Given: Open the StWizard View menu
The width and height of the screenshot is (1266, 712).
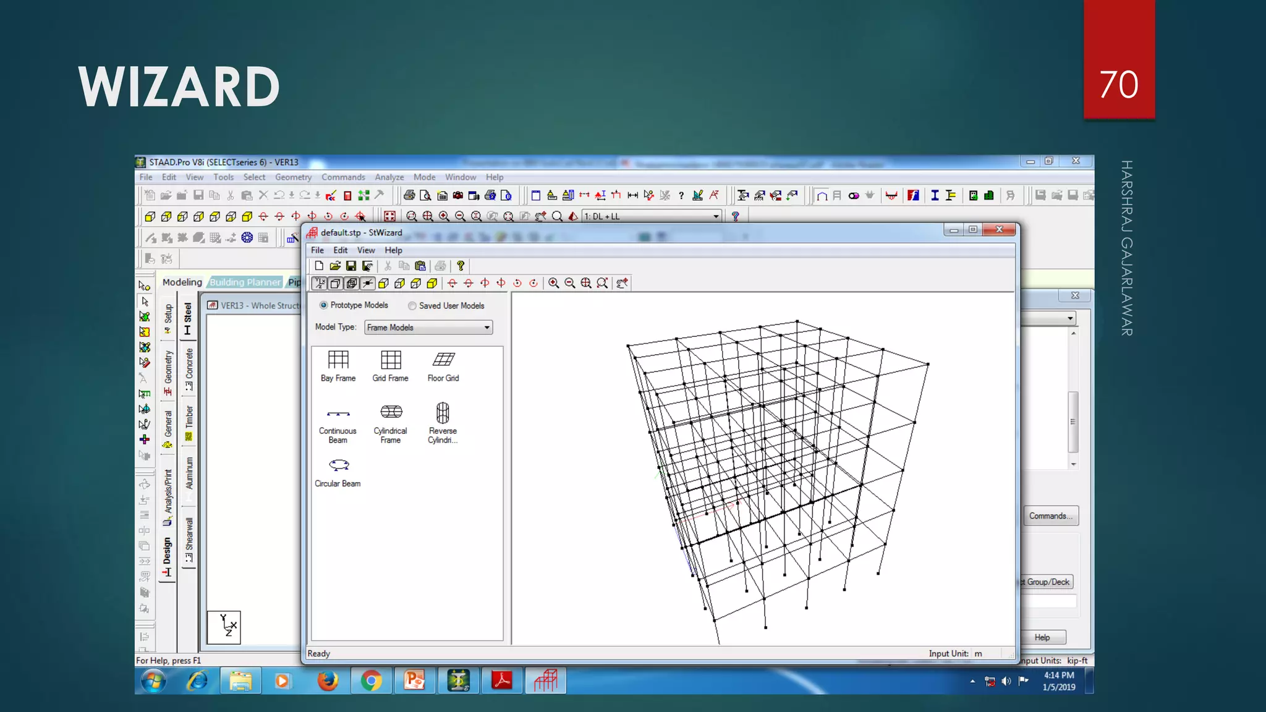Looking at the screenshot, I should pyautogui.click(x=365, y=250).
